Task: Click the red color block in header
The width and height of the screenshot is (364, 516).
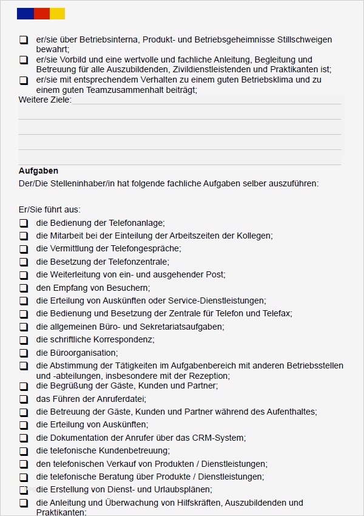Action: [x=42, y=13]
